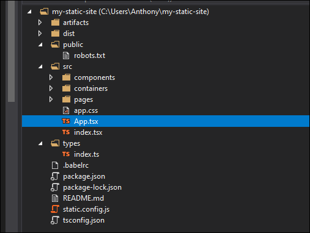Click the README.md document icon
This screenshot has width=310, height=233.
55,198
